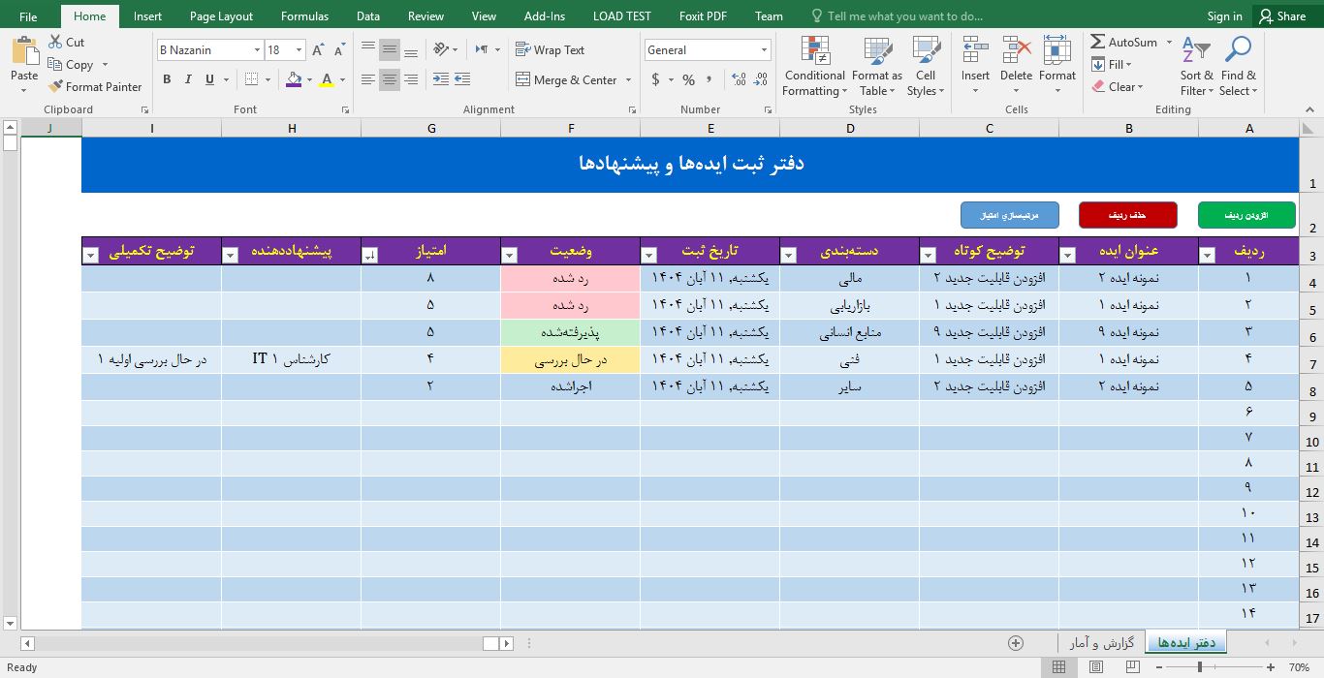Click the red حذف ردیف button

pyautogui.click(x=1128, y=215)
